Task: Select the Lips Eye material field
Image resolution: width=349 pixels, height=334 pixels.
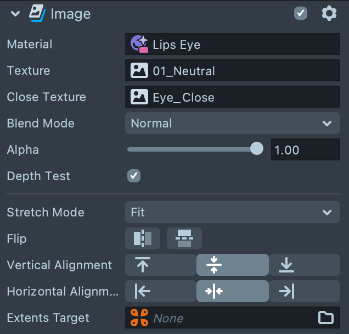Action: pos(232,44)
